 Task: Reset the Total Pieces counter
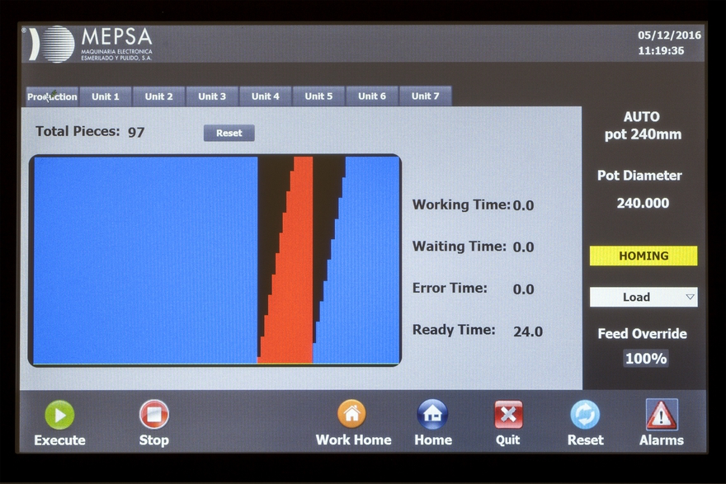coord(229,133)
